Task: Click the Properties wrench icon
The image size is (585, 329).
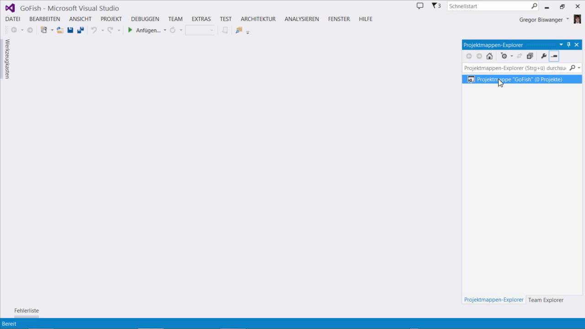Action: [x=543, y=56]
